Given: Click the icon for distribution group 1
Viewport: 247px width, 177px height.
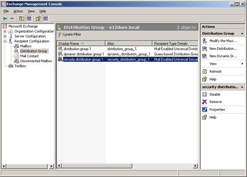Looking at the screenshot, I should point(60,49).
